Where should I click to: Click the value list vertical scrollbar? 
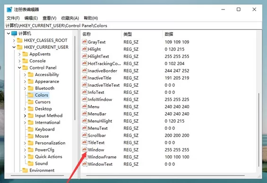(x=258, y=130)
